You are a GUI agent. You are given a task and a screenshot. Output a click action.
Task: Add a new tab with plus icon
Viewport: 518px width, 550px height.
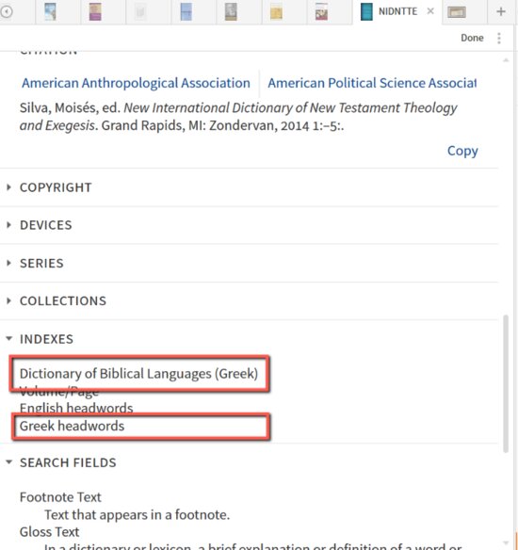501,11
